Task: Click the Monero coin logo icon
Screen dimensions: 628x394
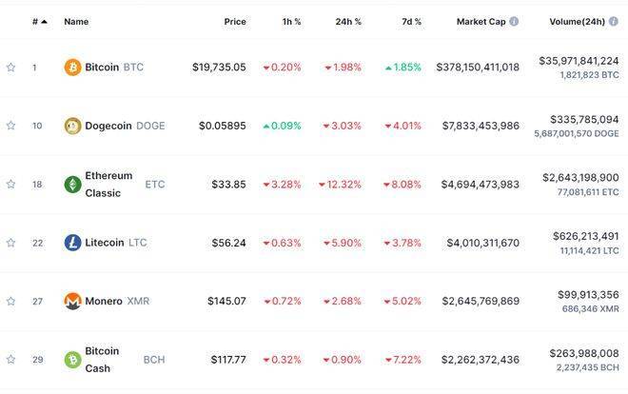Action: (x=72, y=301)
